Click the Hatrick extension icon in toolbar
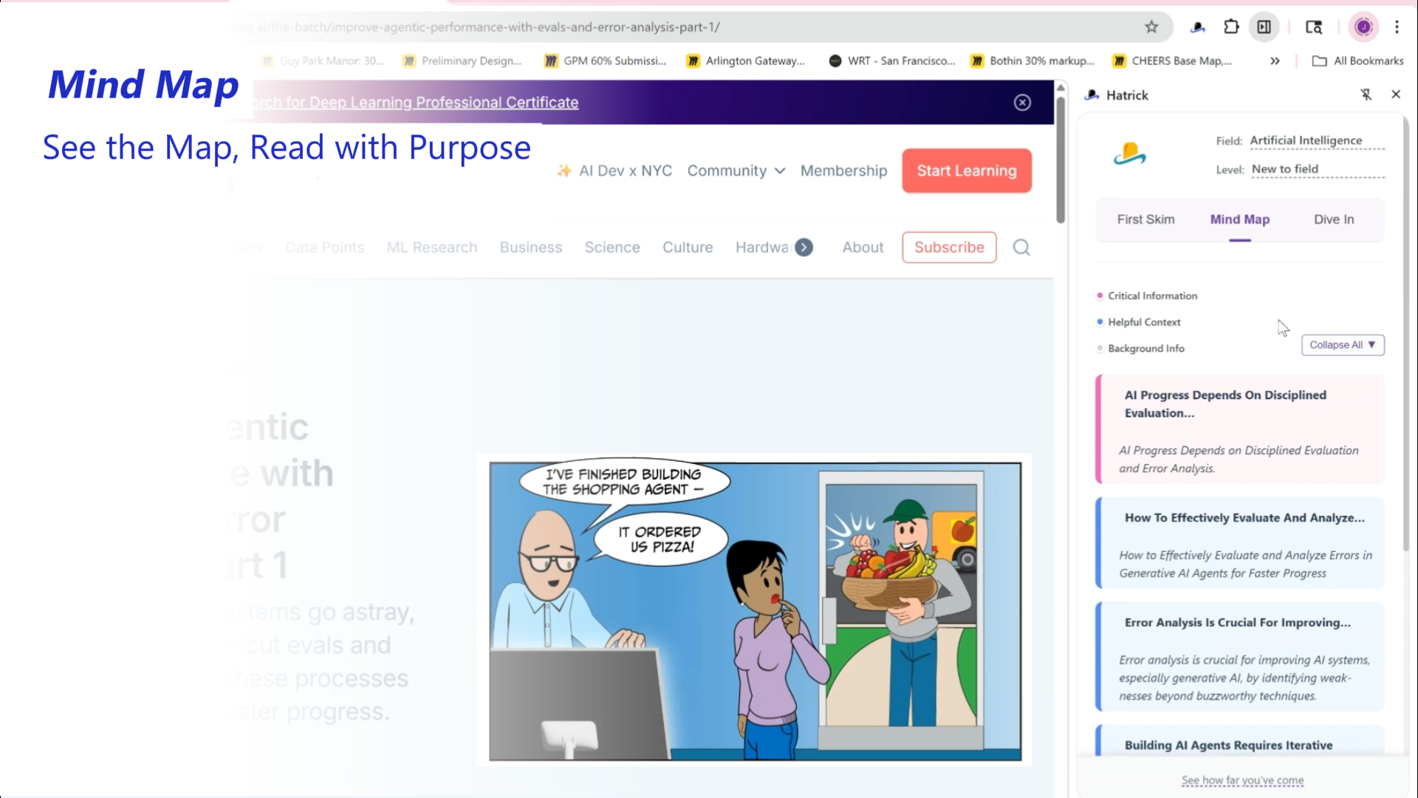The height and width of the screenshot is (798, 1418). click(1198, 27)
